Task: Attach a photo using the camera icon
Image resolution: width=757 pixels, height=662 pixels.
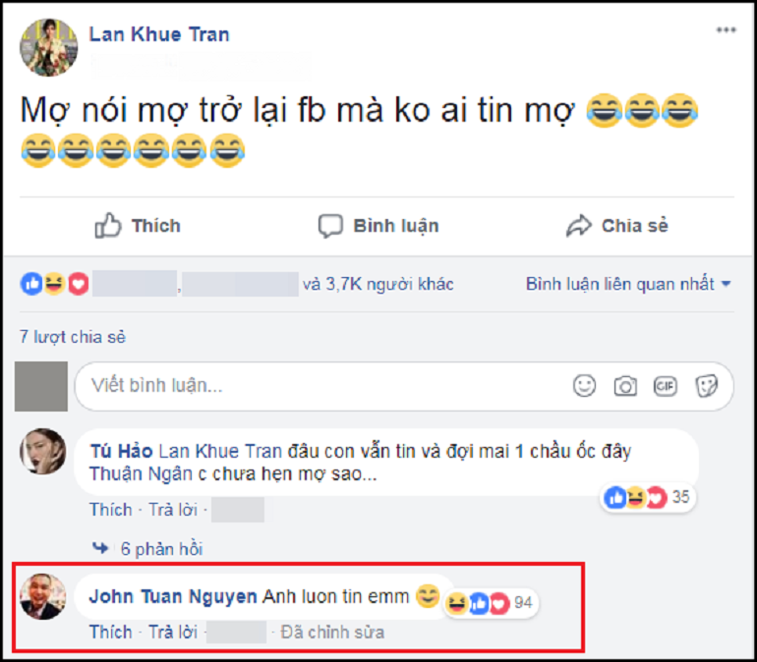Action: click(625, 386)
